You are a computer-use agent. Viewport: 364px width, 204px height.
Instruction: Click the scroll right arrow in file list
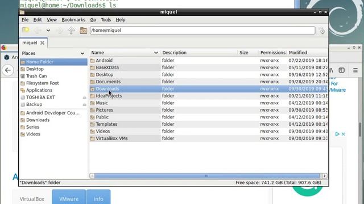(x=325, y=176)
